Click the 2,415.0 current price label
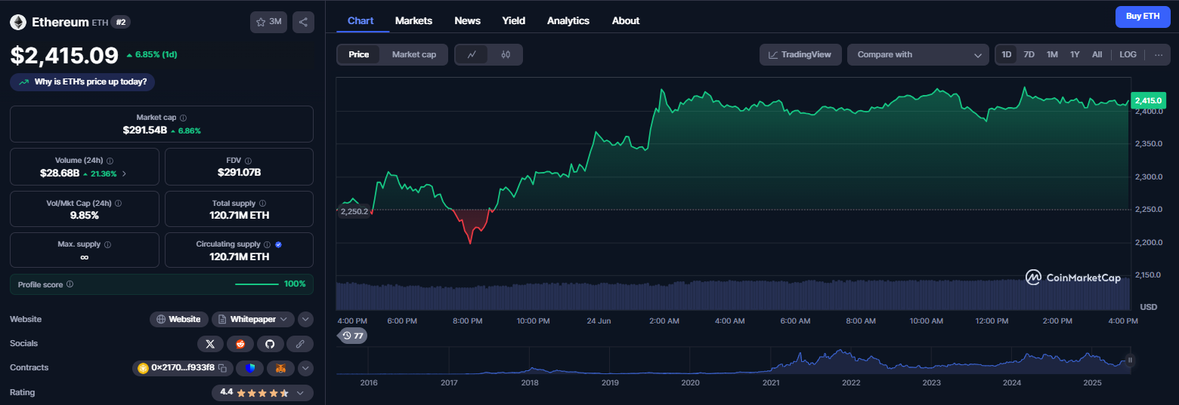The height and width of the screenshot is (405, 1179). (x=1148, y=100)
